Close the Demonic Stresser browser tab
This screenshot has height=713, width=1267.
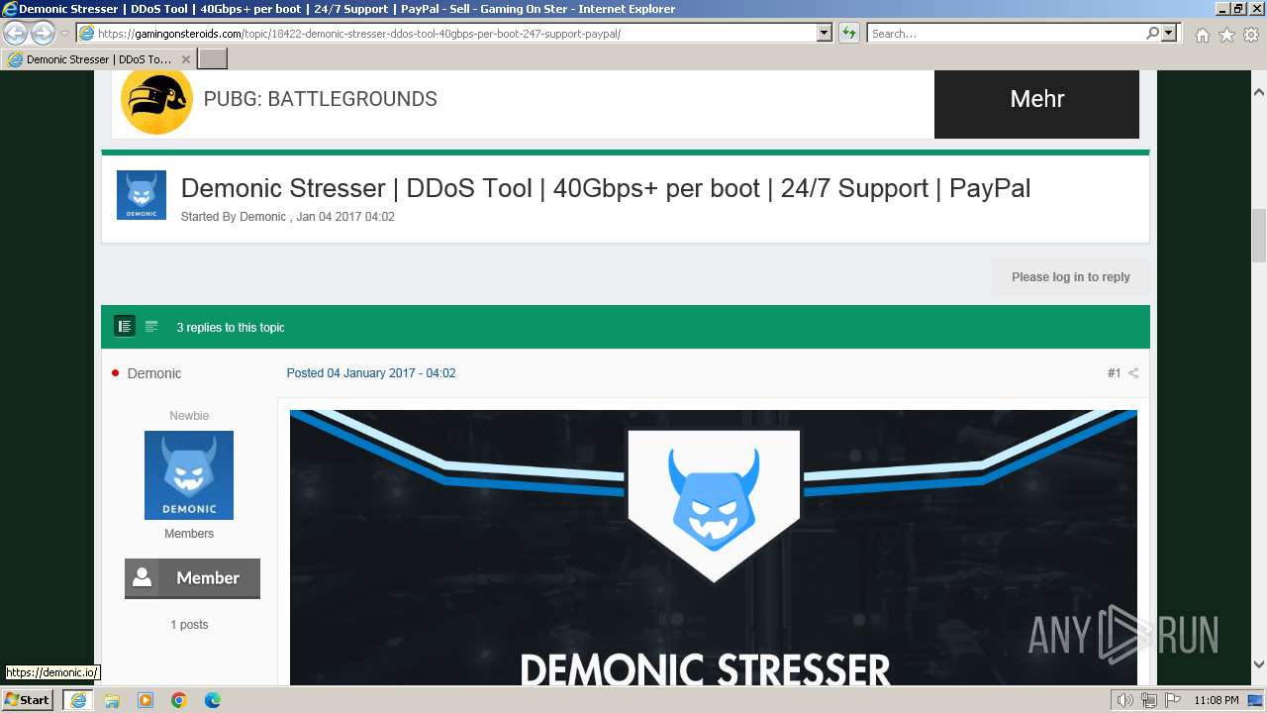click(x=185, y=59)
